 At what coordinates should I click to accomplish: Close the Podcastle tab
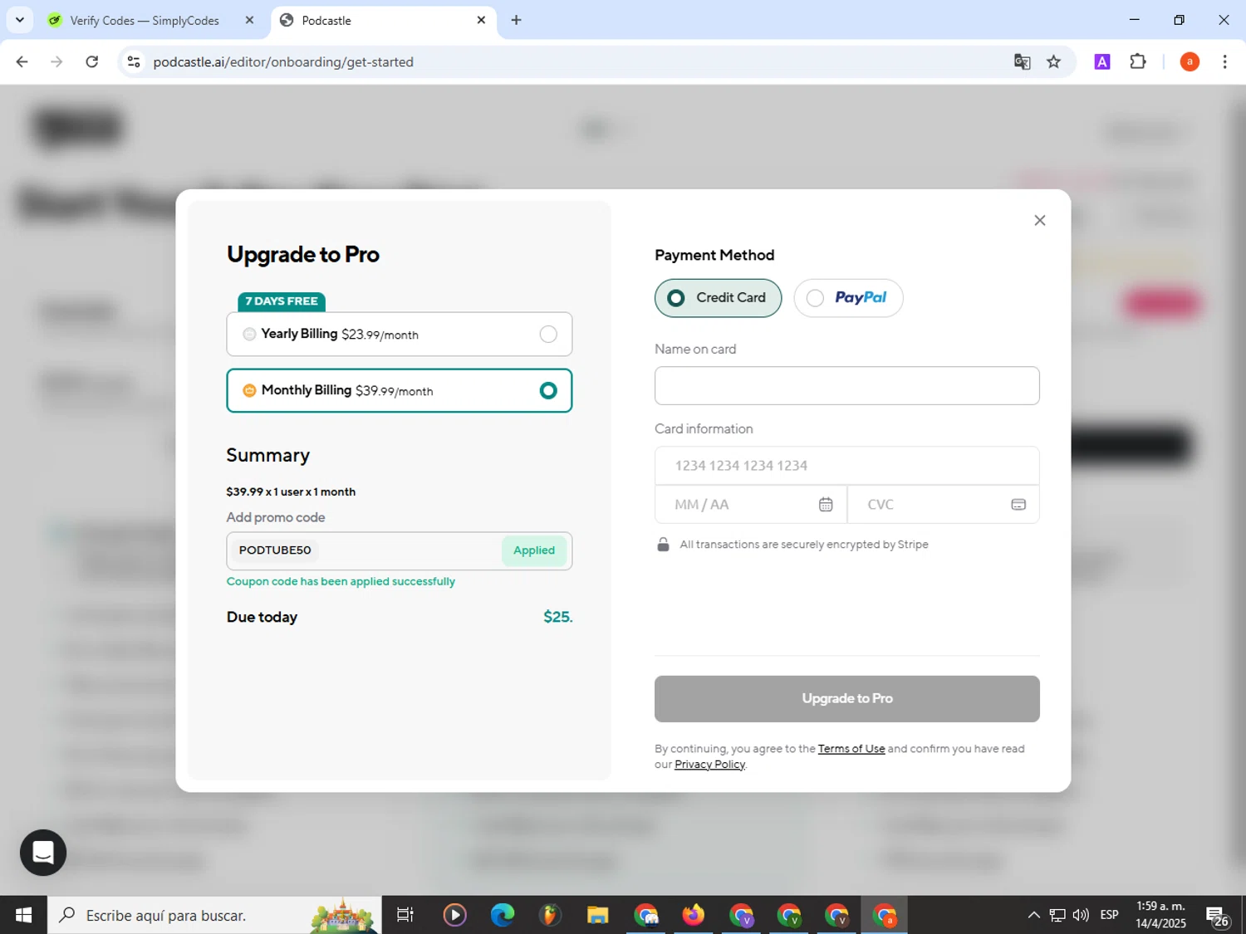481,21
